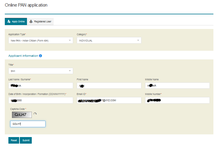This screenshot has width=220, height=149.
Task: Click the Registered User tab's icon
Action: point(31,21)
